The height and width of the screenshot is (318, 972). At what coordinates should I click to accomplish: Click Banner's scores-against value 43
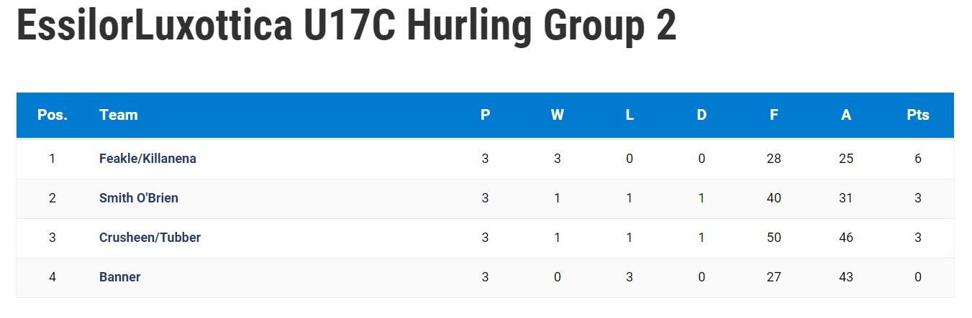[846, 277]
